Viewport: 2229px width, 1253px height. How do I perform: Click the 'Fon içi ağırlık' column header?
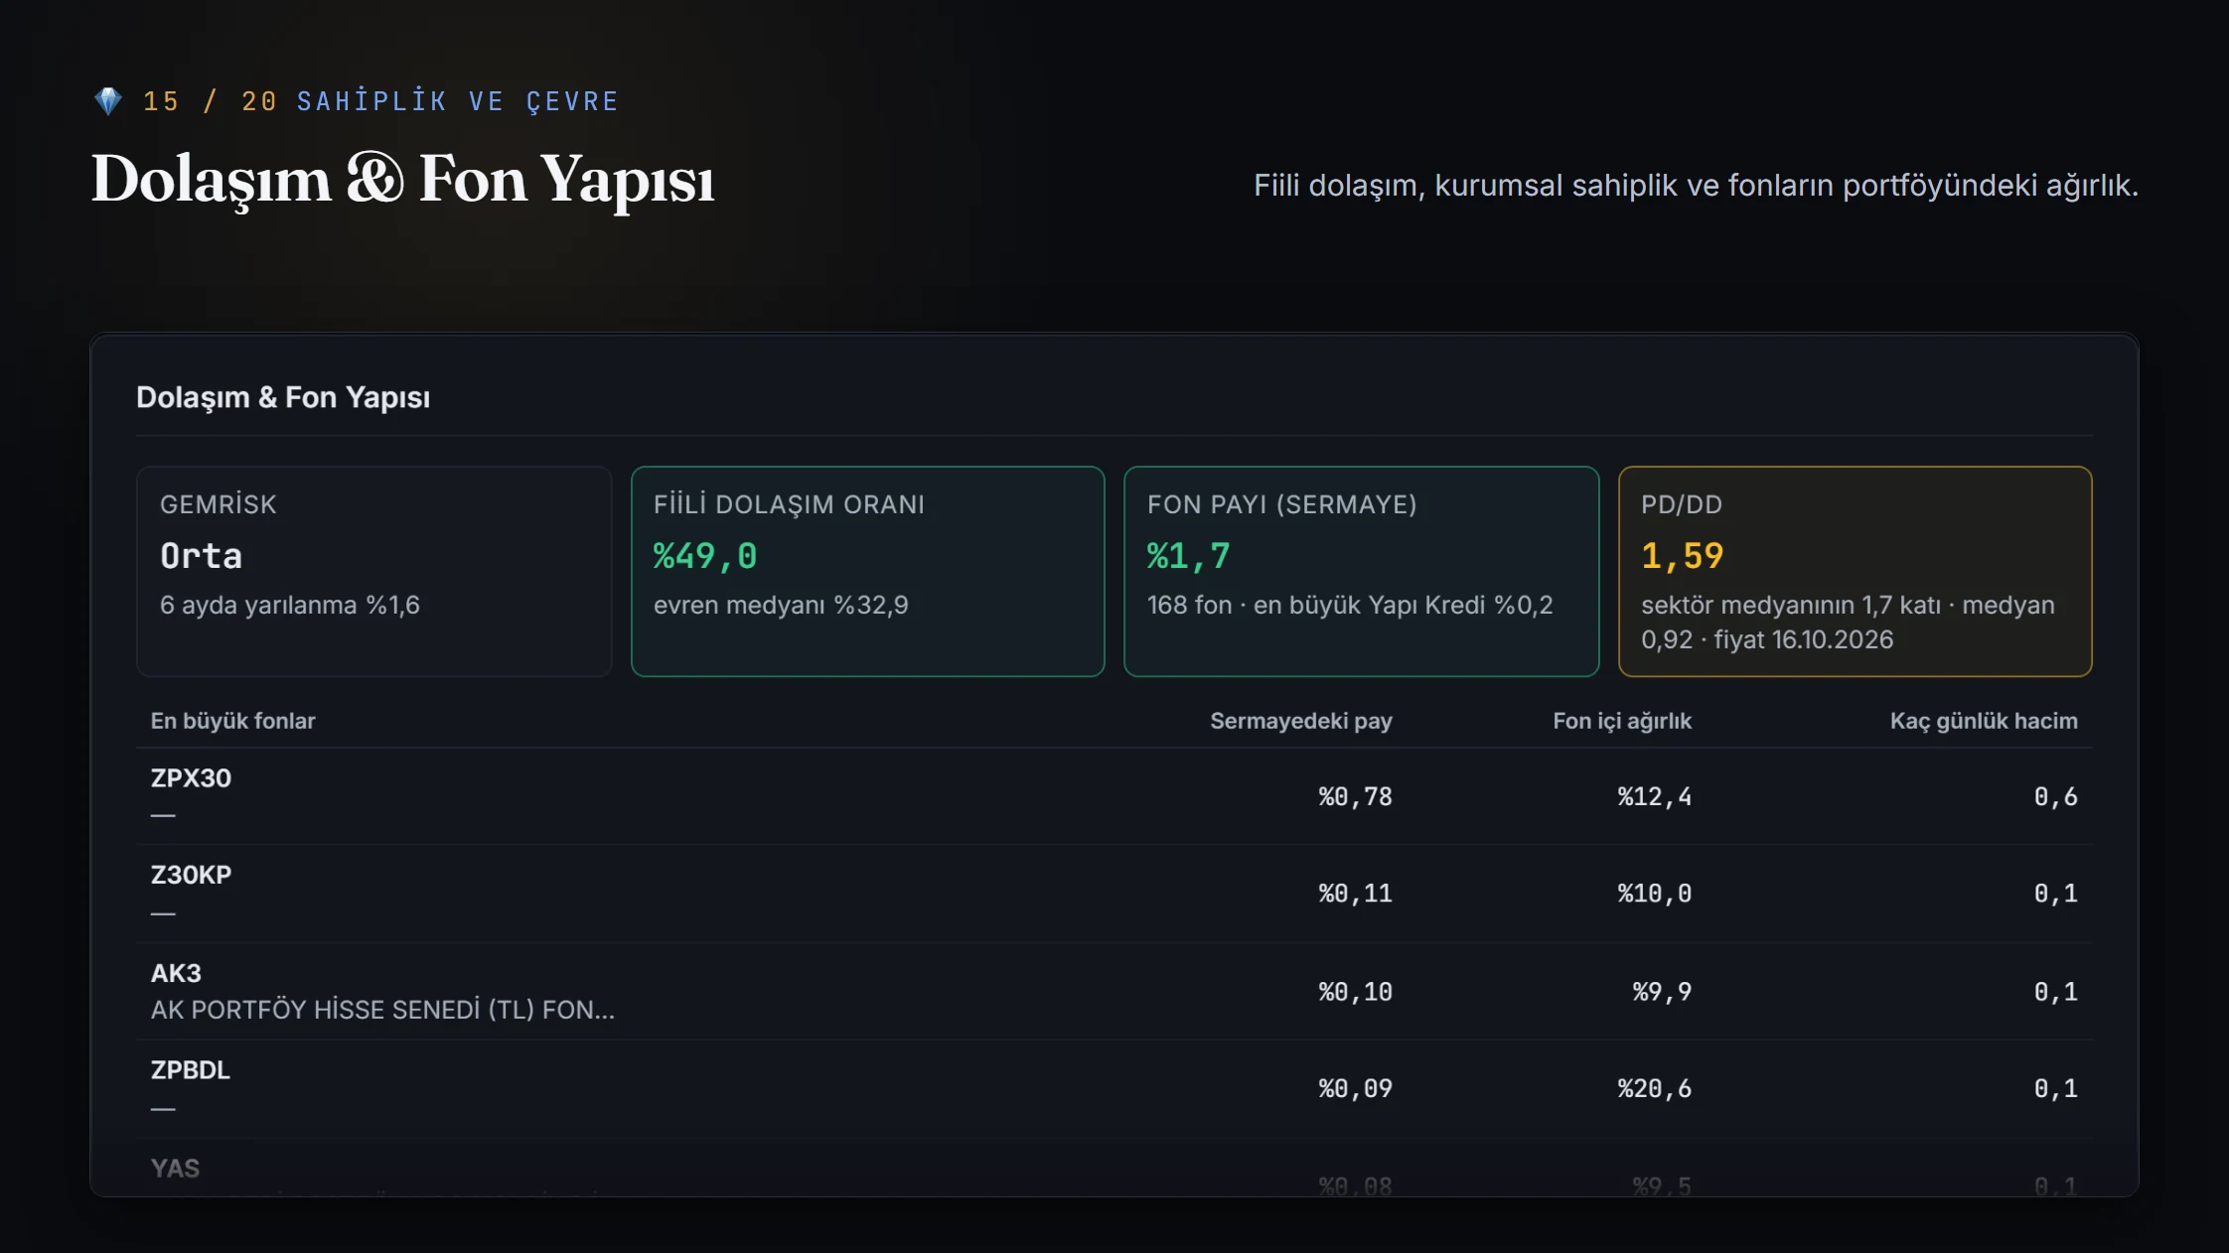click(x=1621, y=721)
